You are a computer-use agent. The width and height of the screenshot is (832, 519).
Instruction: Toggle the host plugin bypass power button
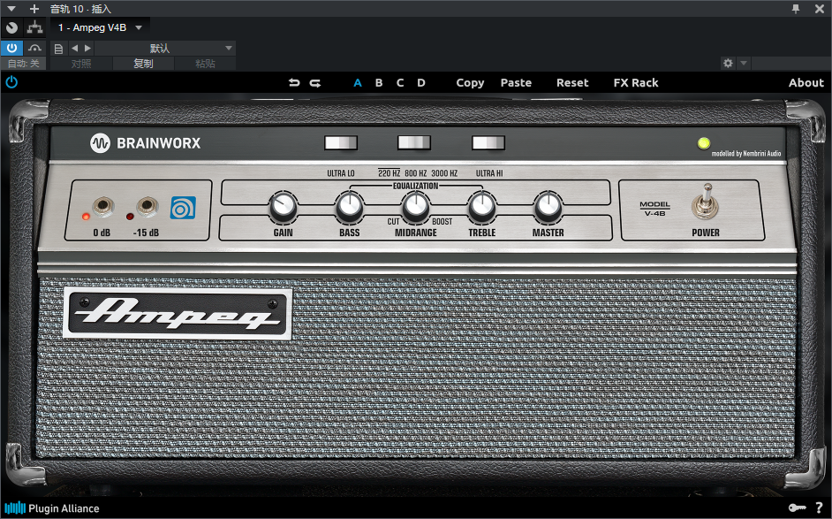click(x=11, y=48)
